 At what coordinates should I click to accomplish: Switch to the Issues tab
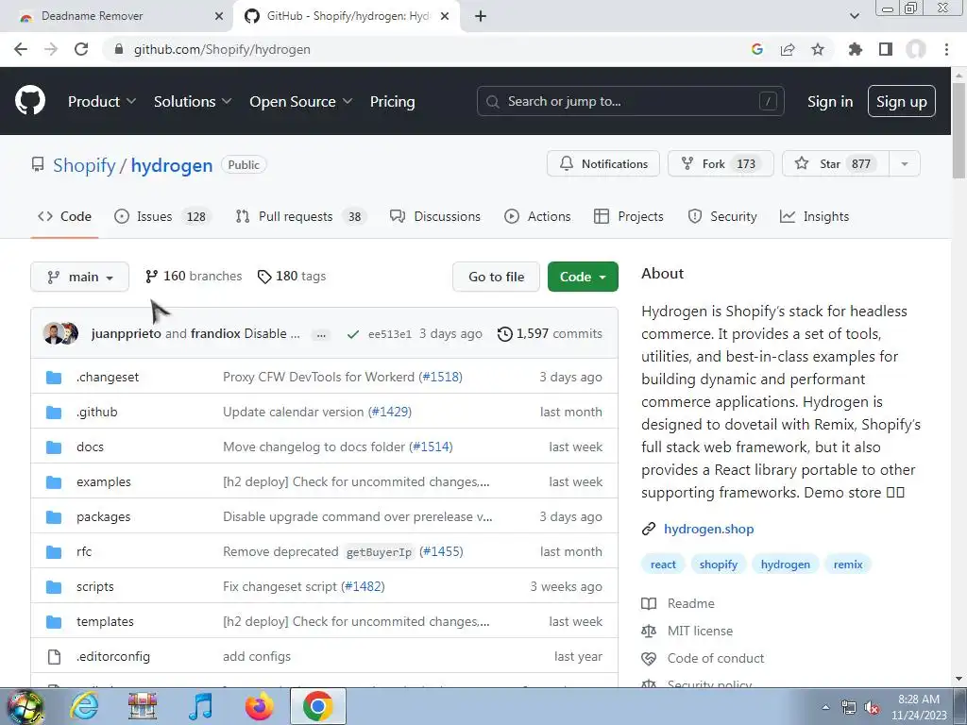tap(162, 216)
